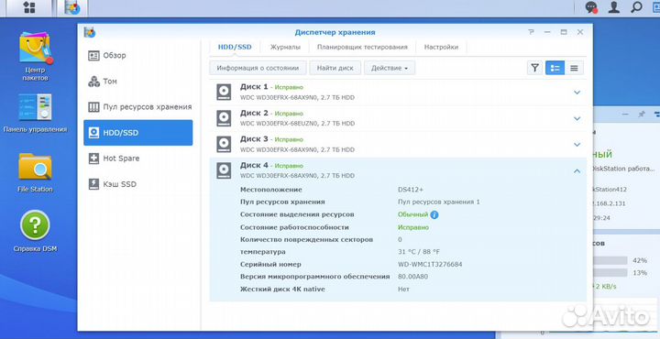Open Панель управления desktop icon
Image resolution: width=660 pixels, height=339 pixels.
coord(35,113)
